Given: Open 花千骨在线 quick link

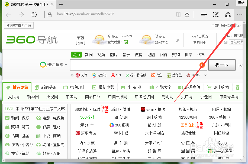Looking at the screenshot, I should click(x=136, y=75).
